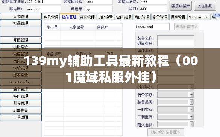Click the 角色库 input field

99,9
